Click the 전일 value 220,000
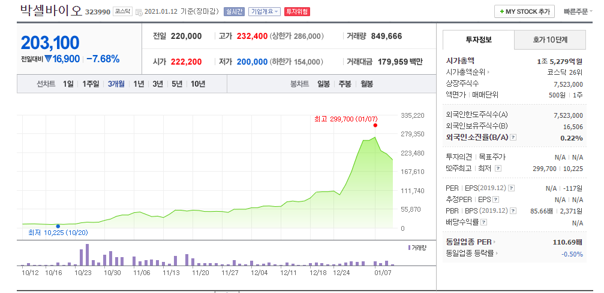604x293 pixels. point(186,36)
